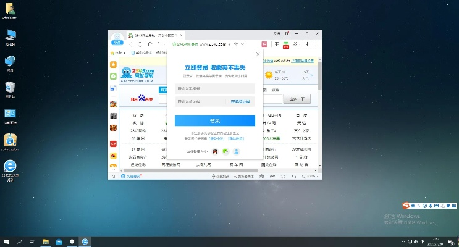Open the yellow star favorites sidebar icon
Viewport: 459px width, 247px height.
click(113, 65)
